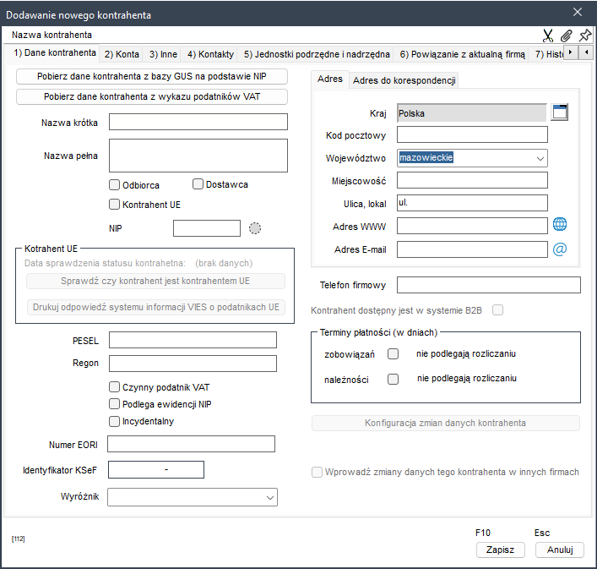Select the Adres tab

[329, 79]
